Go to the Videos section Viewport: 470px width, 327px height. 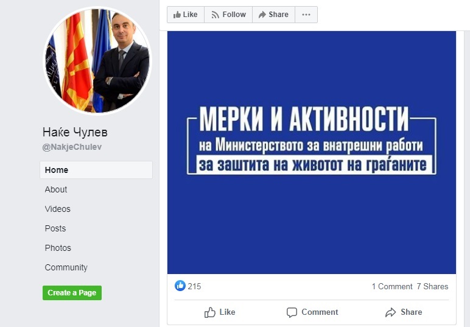pos(58,209)
